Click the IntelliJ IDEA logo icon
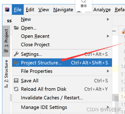This screenshot has width=125, height=114. click(x=7, y=10)
